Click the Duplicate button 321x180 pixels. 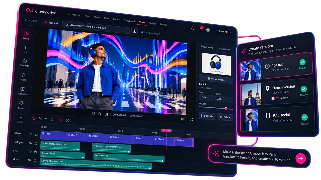207,116
